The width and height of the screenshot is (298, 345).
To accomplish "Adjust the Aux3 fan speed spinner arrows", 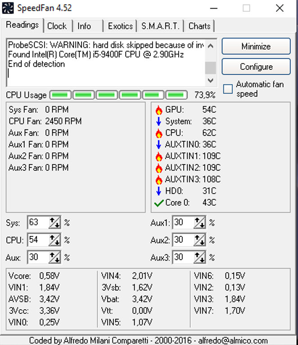I will click(199, 257).
